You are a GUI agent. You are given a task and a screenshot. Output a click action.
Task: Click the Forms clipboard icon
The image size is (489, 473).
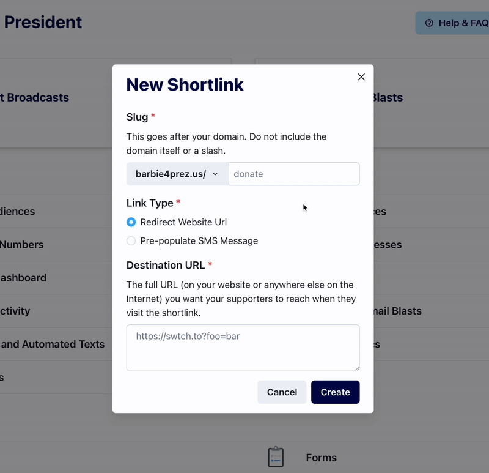click(276, 456)
